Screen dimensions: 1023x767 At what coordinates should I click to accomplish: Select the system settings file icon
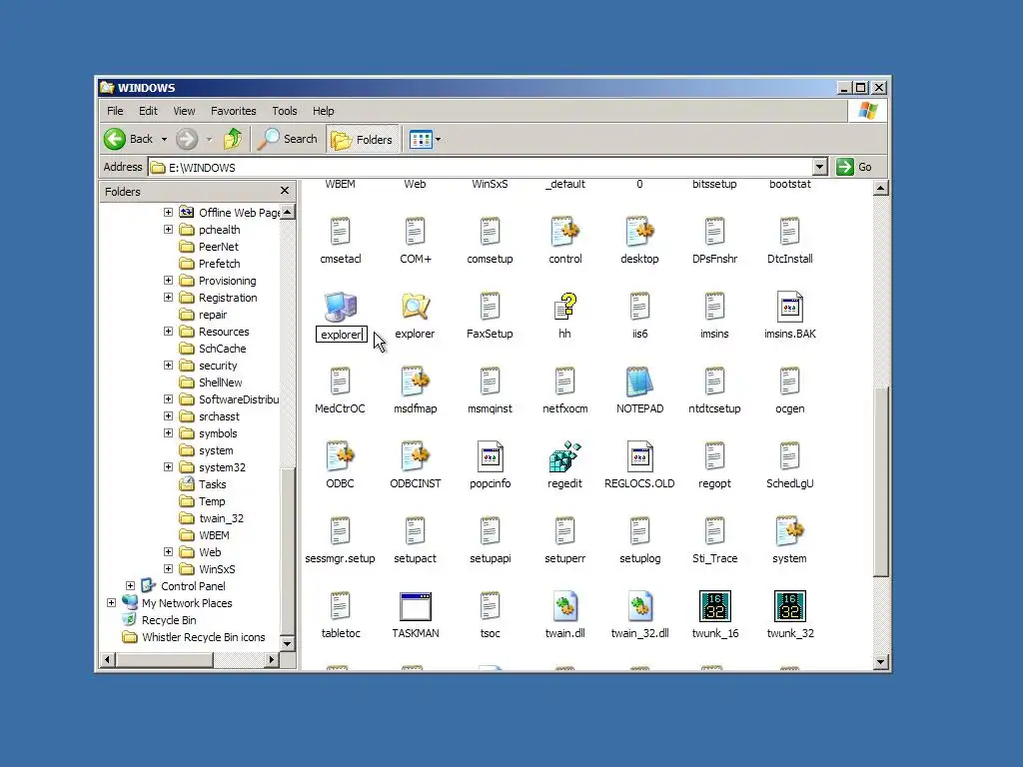789,531
